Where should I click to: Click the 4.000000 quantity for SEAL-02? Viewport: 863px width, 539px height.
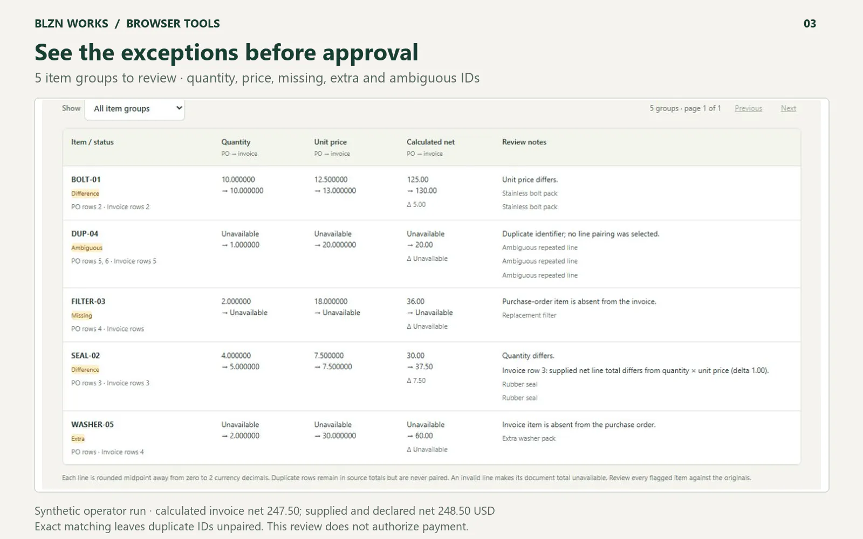[x=236, y=356]
